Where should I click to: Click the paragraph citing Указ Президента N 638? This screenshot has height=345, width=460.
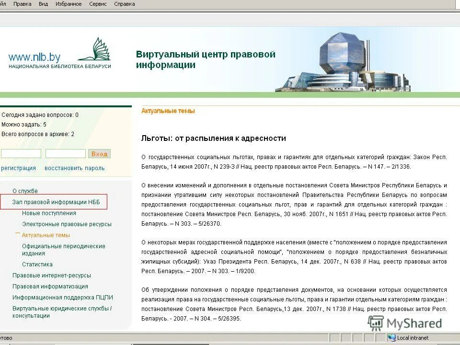pos(294,257)
